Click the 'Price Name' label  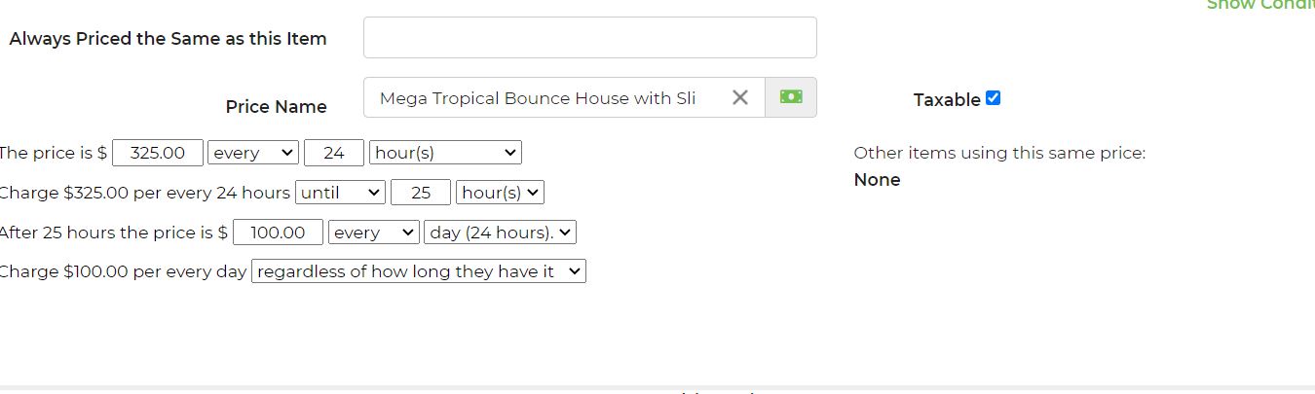coord(276,107)
